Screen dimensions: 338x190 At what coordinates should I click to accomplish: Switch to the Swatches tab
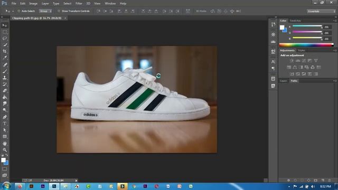coord(295,21)
